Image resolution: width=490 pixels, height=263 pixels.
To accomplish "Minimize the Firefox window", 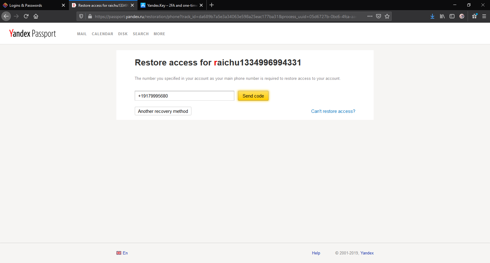I will [455, 5].
